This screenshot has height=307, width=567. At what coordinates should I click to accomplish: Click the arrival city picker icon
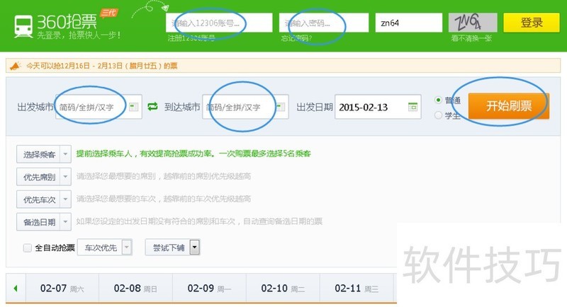click(x=281, y=108)
